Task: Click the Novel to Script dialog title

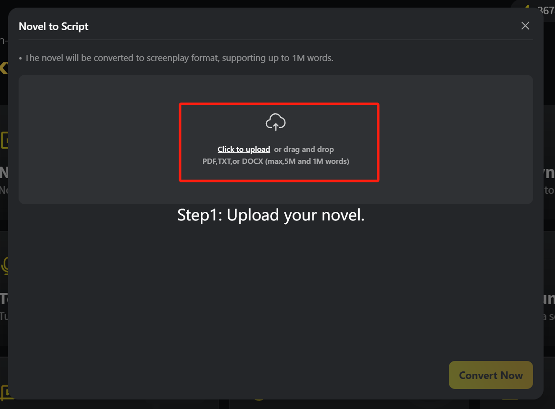Action: (x=53, y=27)
